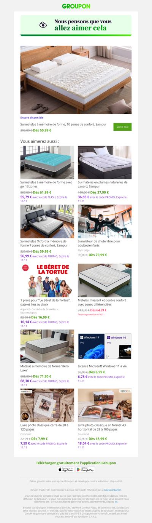Open the duck feather topper photo
This screenshot has height=523, width=152.
[105, 162]
